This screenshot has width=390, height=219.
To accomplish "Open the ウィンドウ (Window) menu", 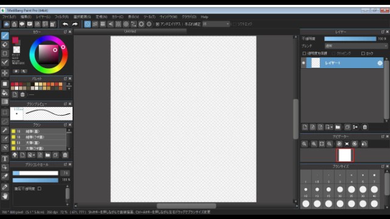I will tap(168, 17).
